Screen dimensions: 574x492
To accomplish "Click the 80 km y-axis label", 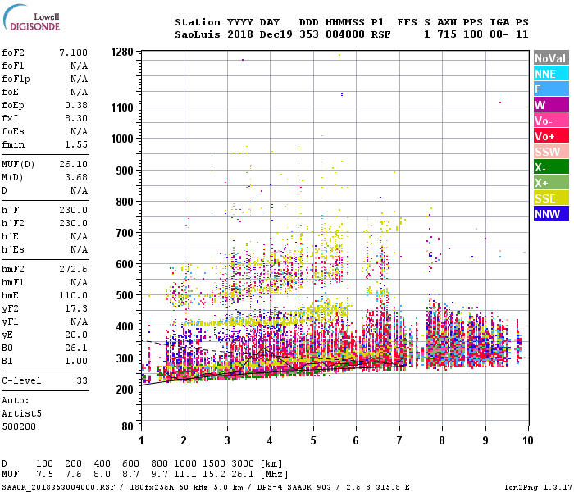I will pyautogui.click(x=128, y=426).
